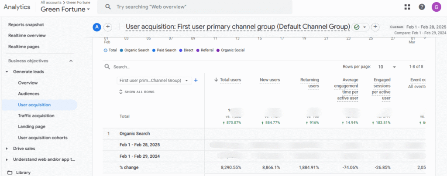Click the plus icon after report title
This screenshot has width=447, height=176.
point(375,27)
